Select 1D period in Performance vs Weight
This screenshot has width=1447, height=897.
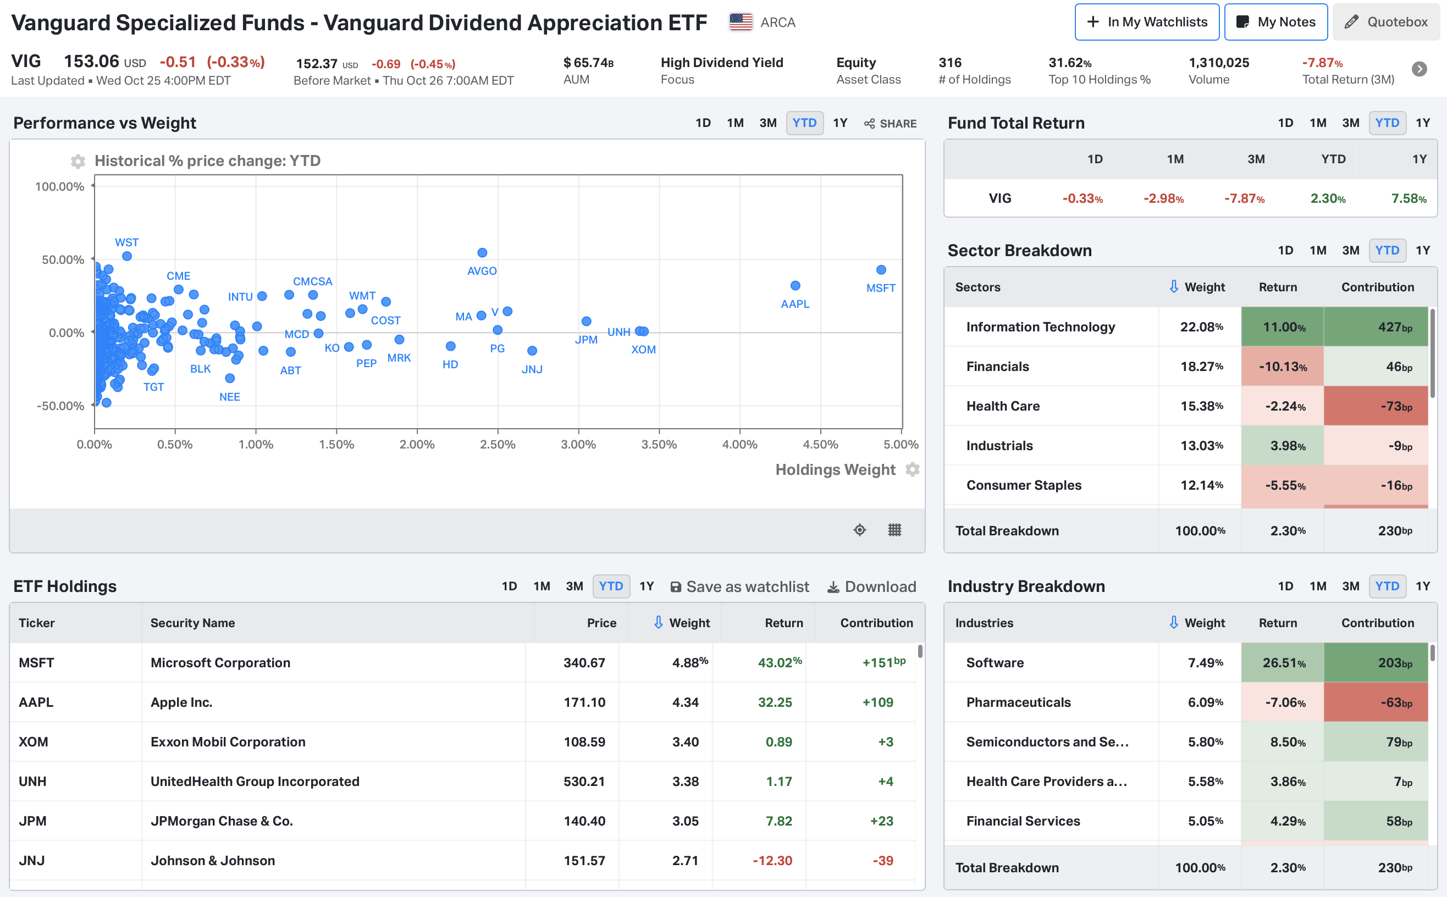coord(703,123)
